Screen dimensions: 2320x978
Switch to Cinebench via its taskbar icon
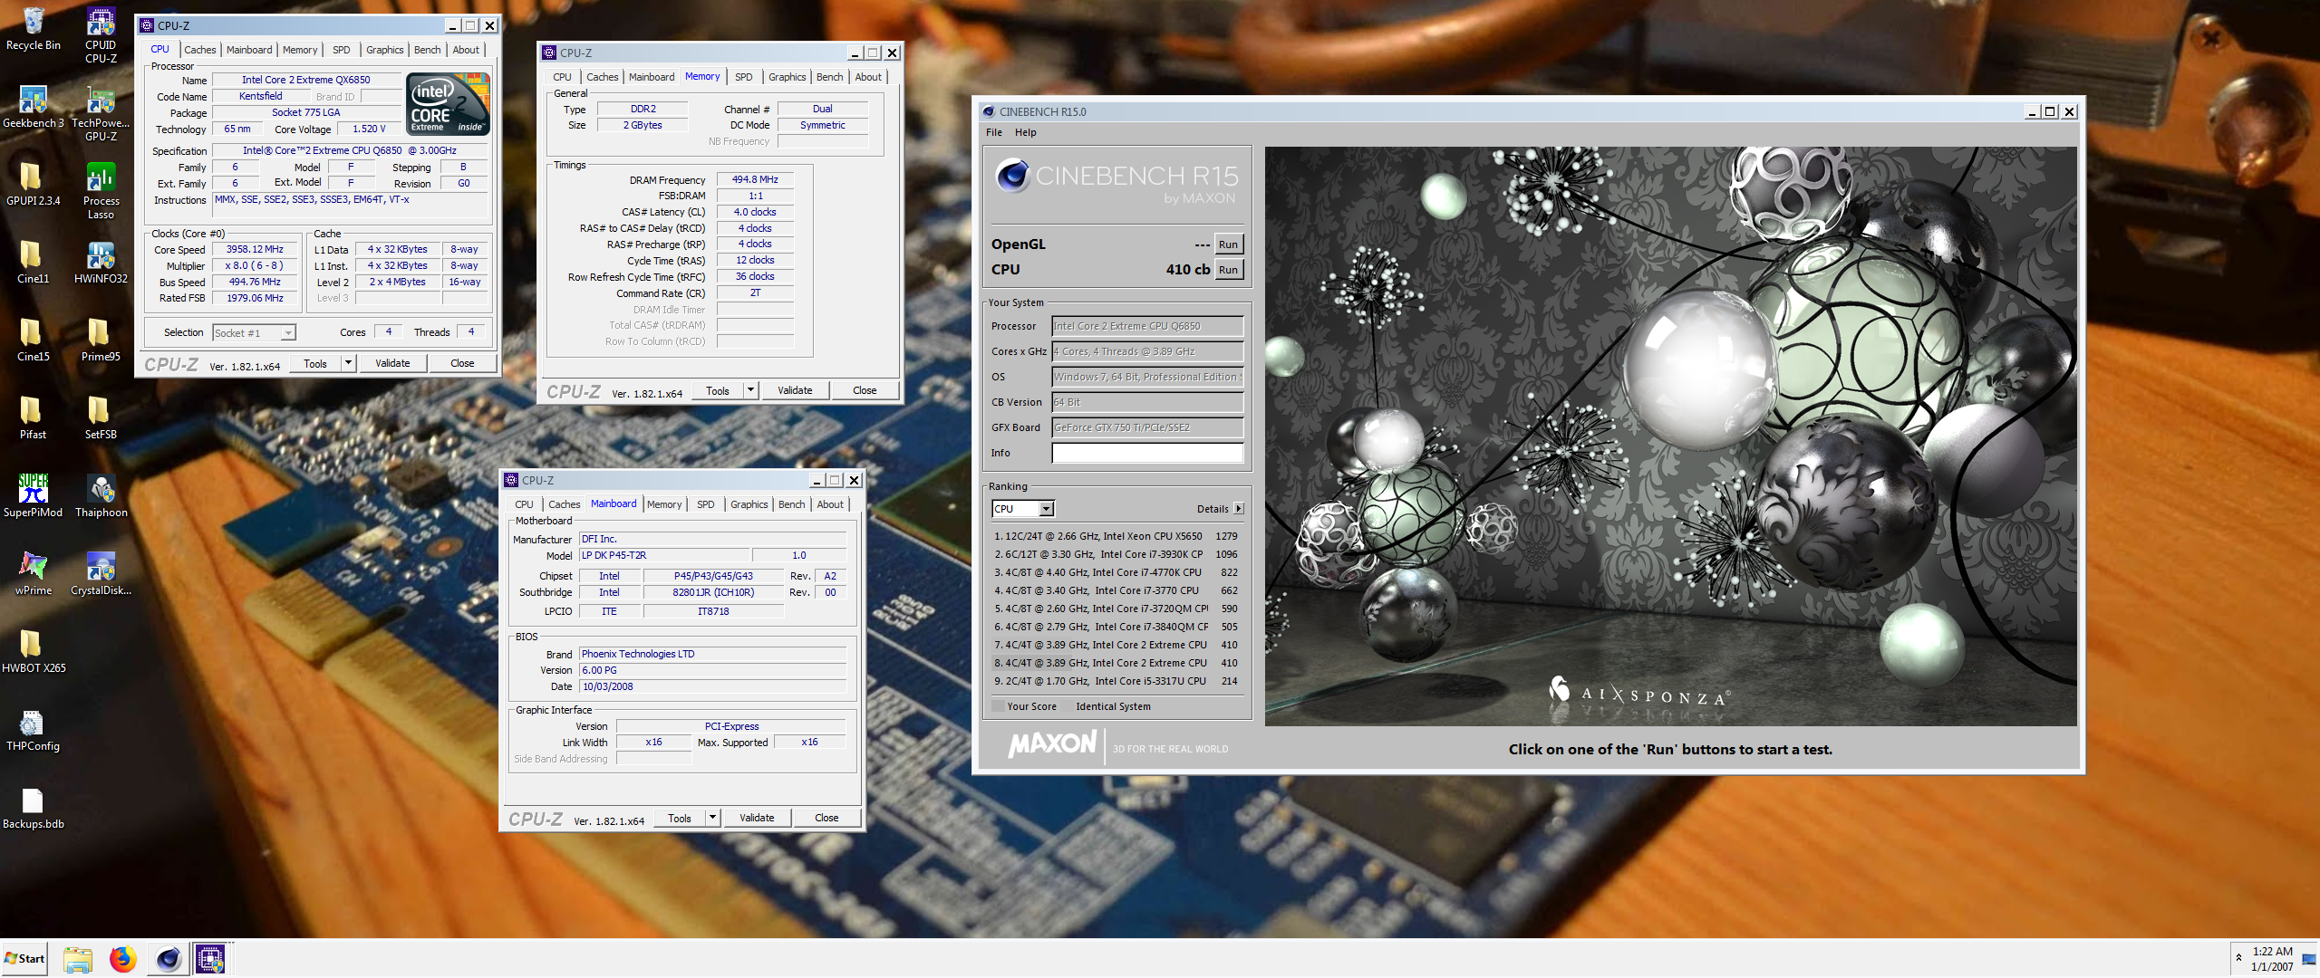(168, 959)
